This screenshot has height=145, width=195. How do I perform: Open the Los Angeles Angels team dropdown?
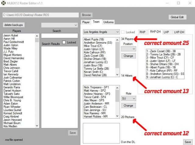pyautogui.click(x=101, y=32)
